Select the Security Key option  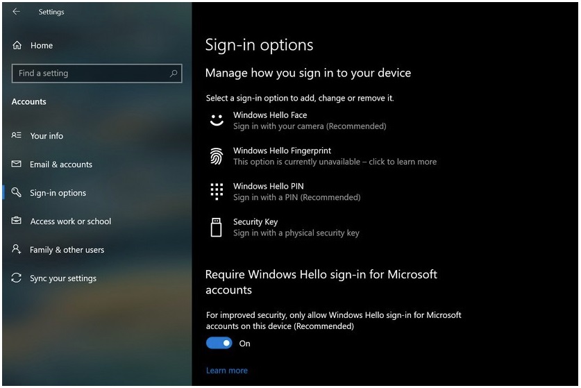[x=284, y=227]
